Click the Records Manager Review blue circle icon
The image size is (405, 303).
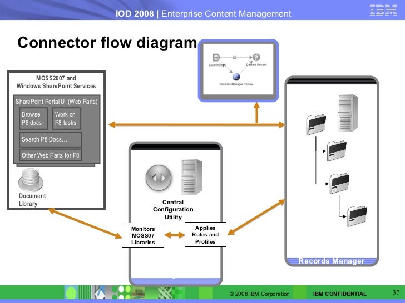[x=236, y=77]
